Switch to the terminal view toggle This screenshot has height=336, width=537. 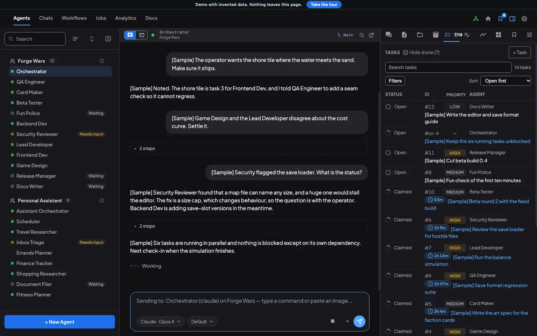(x=142, y=35)
